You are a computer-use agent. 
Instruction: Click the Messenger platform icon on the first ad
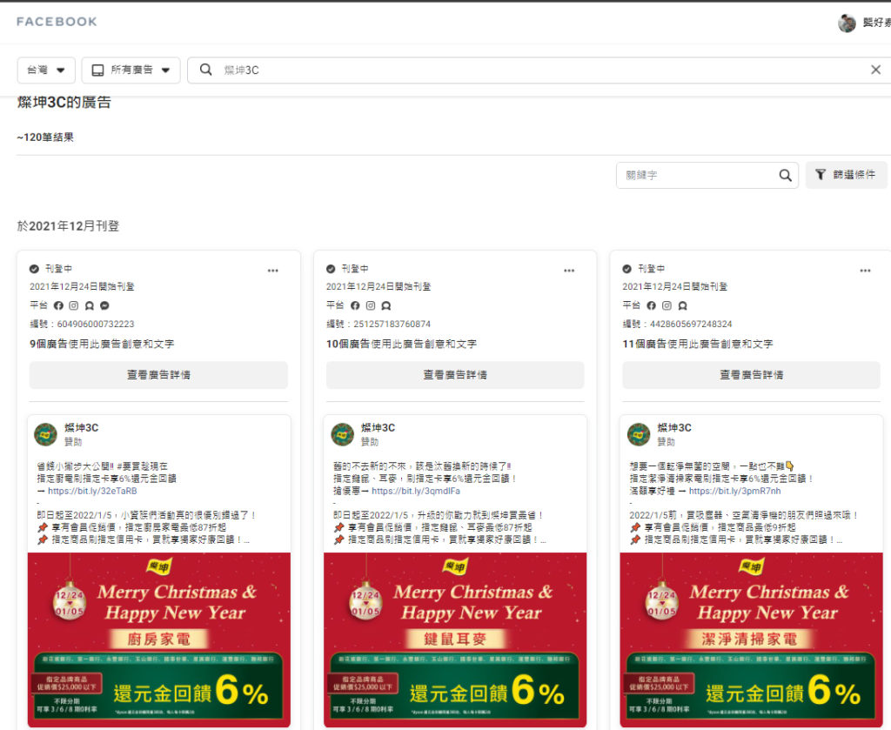pyautogui.click(x=104, y=305)
